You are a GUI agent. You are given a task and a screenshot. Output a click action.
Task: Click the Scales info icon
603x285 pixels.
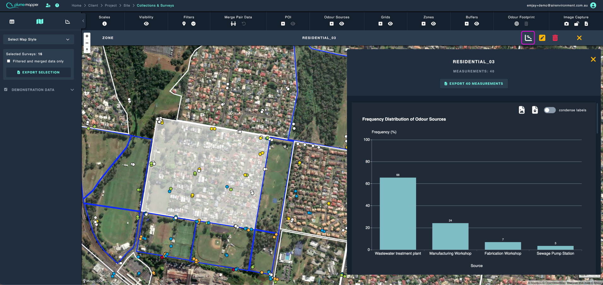(105, 24)
